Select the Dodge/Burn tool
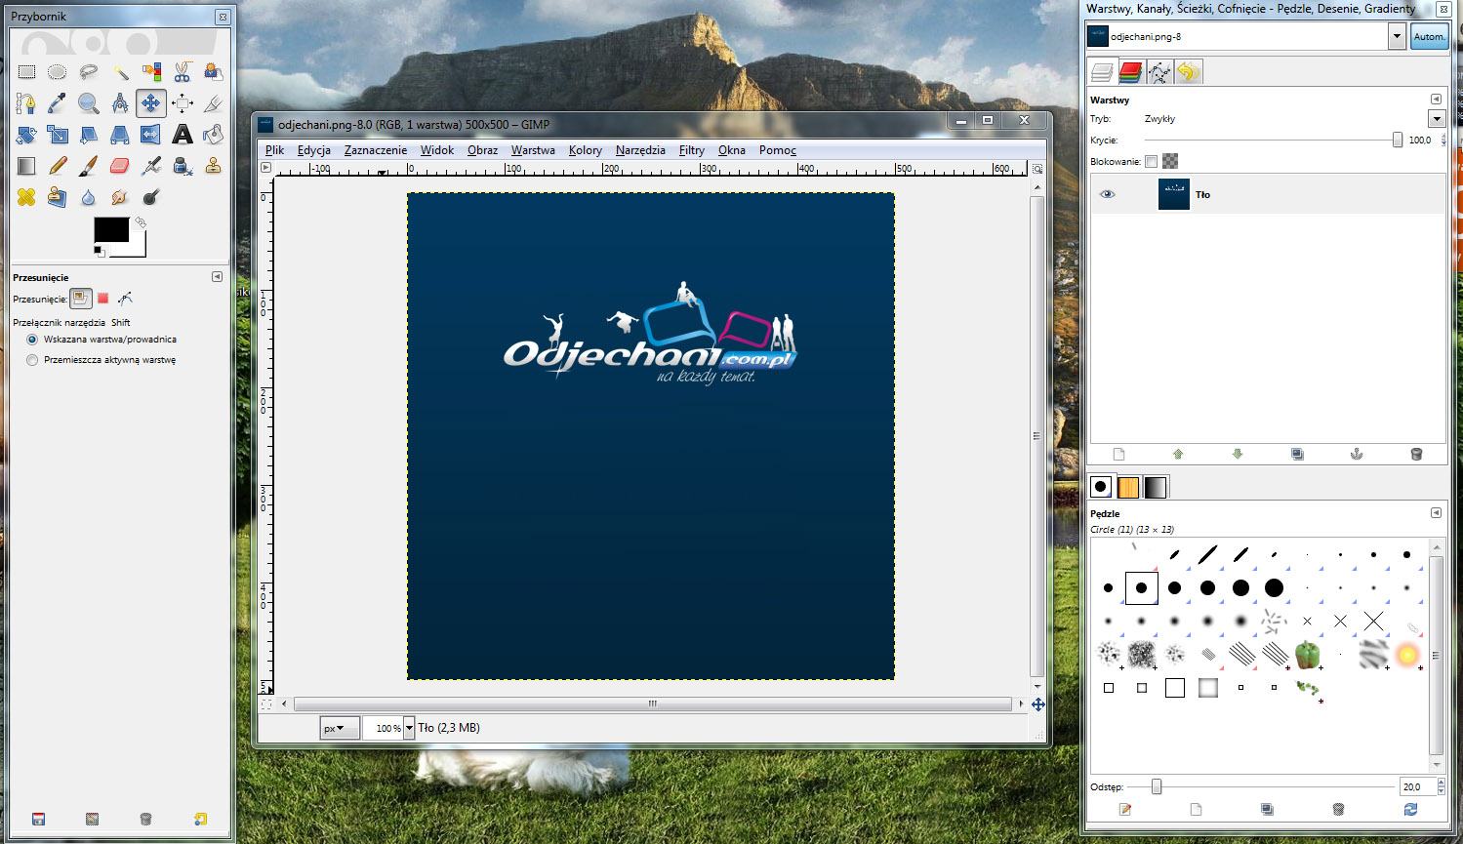Image resolution: width=1463 pixels, height=844 pixels. (x=151, y=197)
